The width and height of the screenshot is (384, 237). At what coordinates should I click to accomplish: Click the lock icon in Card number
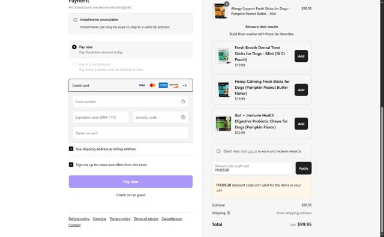pos(183,101)
